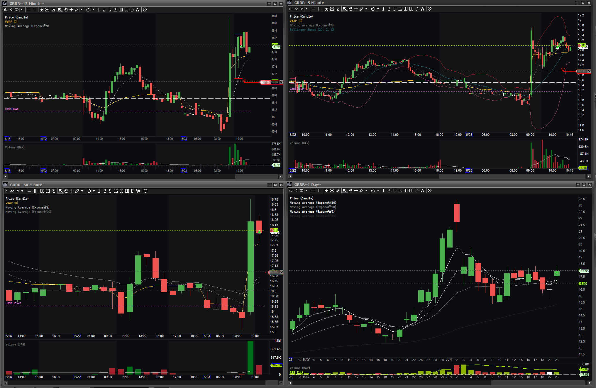The width and height of the screenshot is (596, 388).
Task: Click the clock icon in 15 Minute toolbar
Action: [x=88, y=10]
